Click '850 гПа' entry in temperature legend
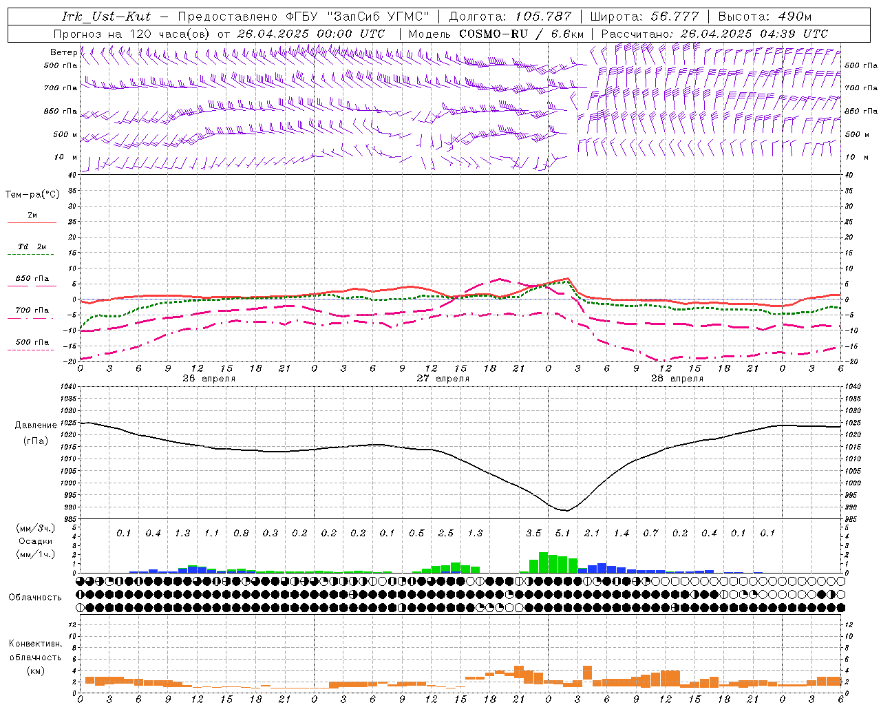This screenshot has height=705, width=881. pyautogui.click(x=32, y=279)
